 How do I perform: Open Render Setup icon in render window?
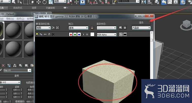point(121,28)
